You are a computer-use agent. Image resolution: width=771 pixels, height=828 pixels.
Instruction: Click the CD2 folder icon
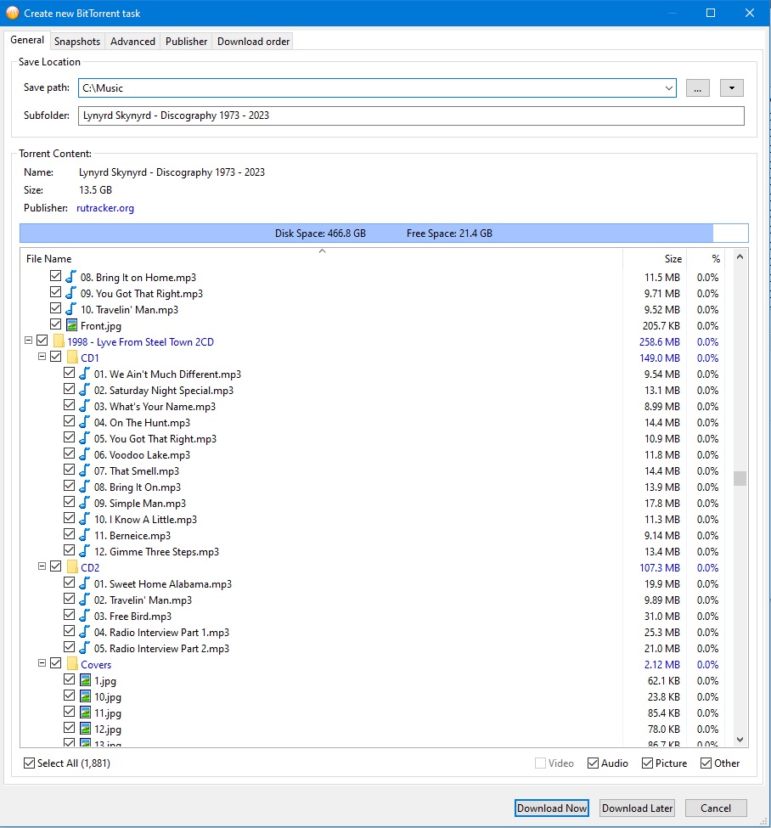(x=72, y=567)
